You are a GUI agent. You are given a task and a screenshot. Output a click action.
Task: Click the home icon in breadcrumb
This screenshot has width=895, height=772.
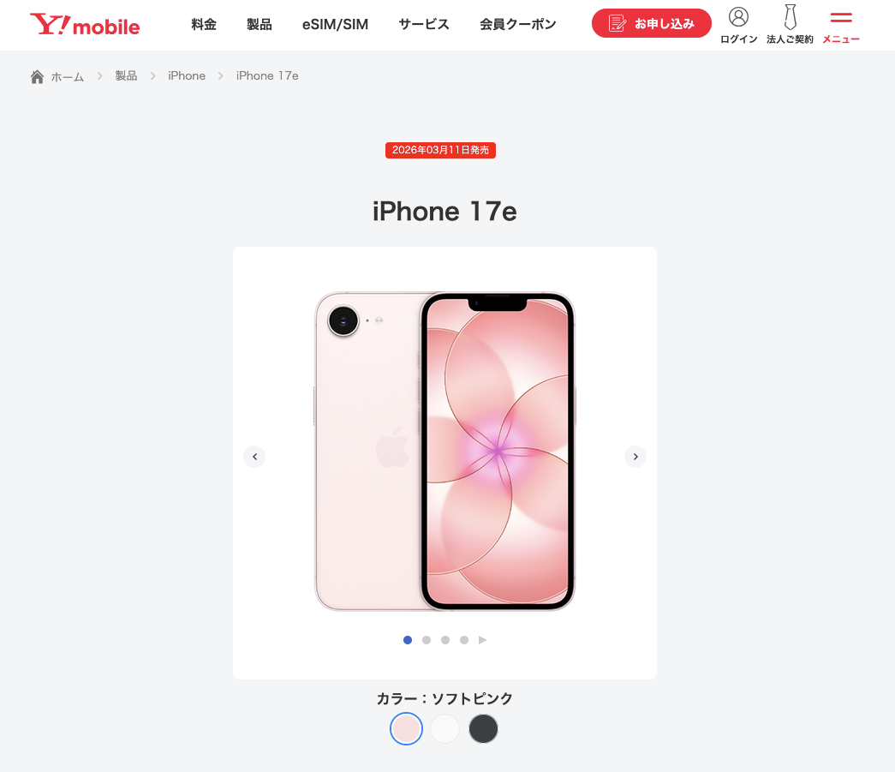[37, 76]
